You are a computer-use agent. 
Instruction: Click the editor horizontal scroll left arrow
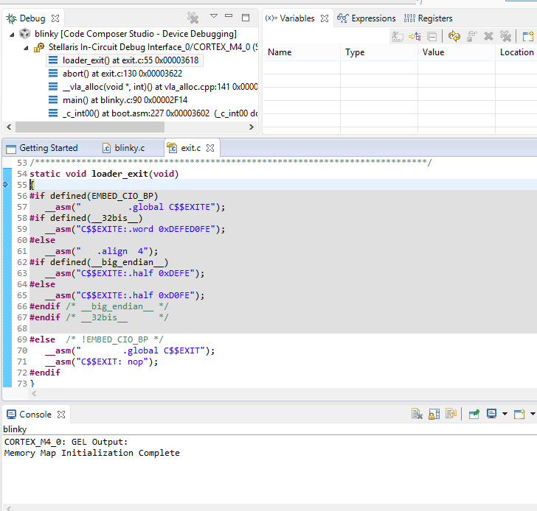[34, 393]
